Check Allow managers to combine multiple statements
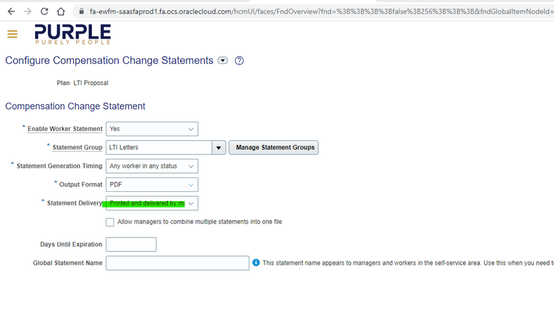554x311 pixels. pyautogui.click(x=110, y=222)
